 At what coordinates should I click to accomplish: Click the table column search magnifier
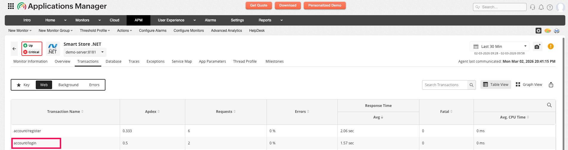[x=549, y=105]
